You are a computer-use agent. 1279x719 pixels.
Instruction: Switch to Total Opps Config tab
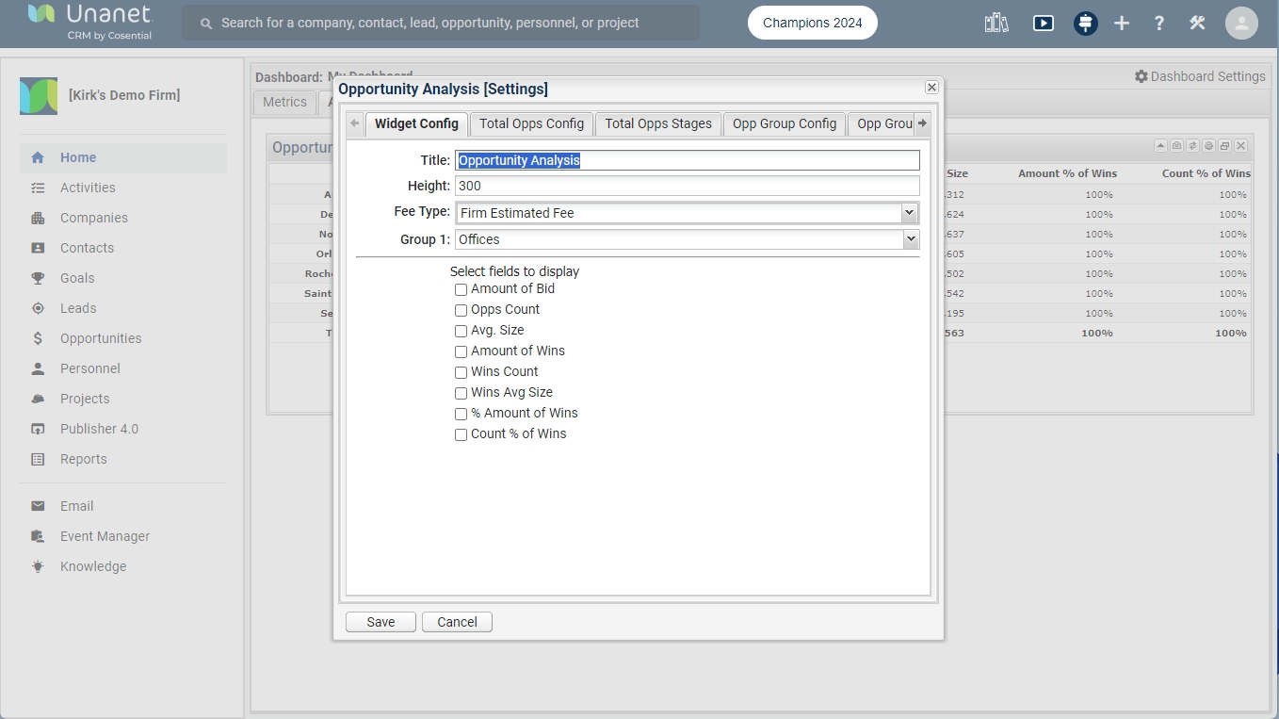click(x=531, y=123)
